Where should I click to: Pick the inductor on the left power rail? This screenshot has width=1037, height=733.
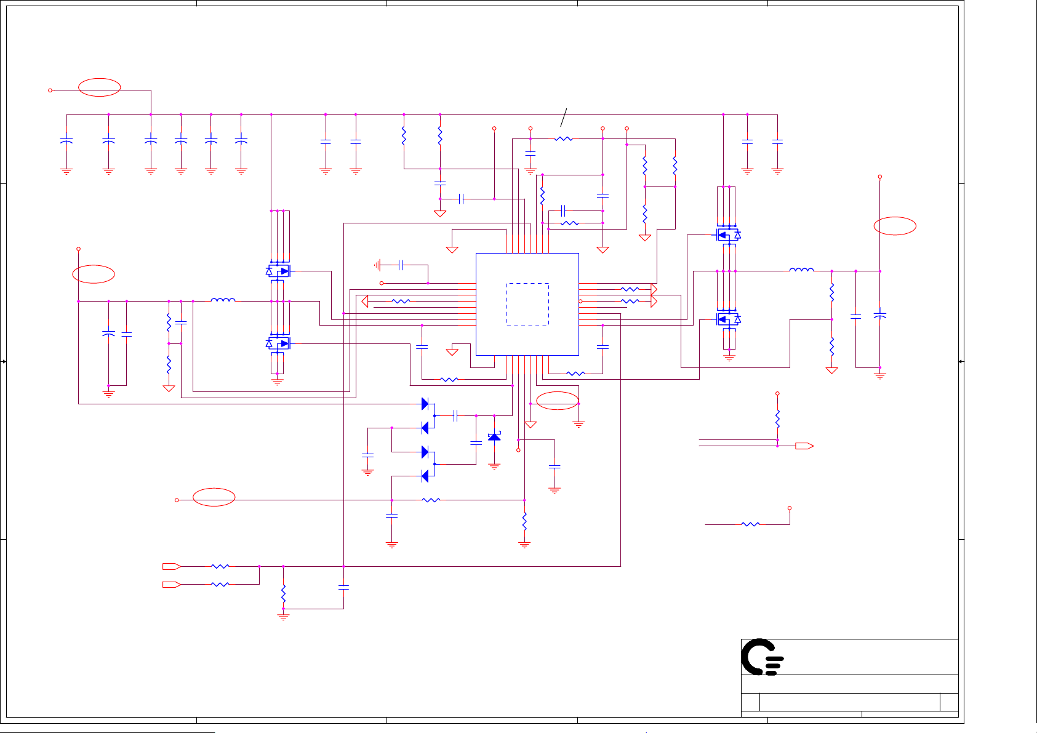[223, 300]
